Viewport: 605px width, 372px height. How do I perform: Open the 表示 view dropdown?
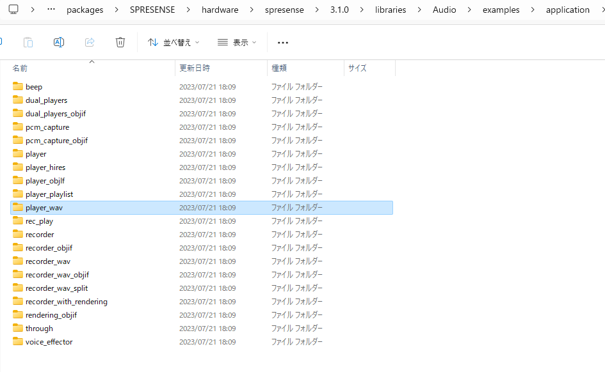[237, 42]
